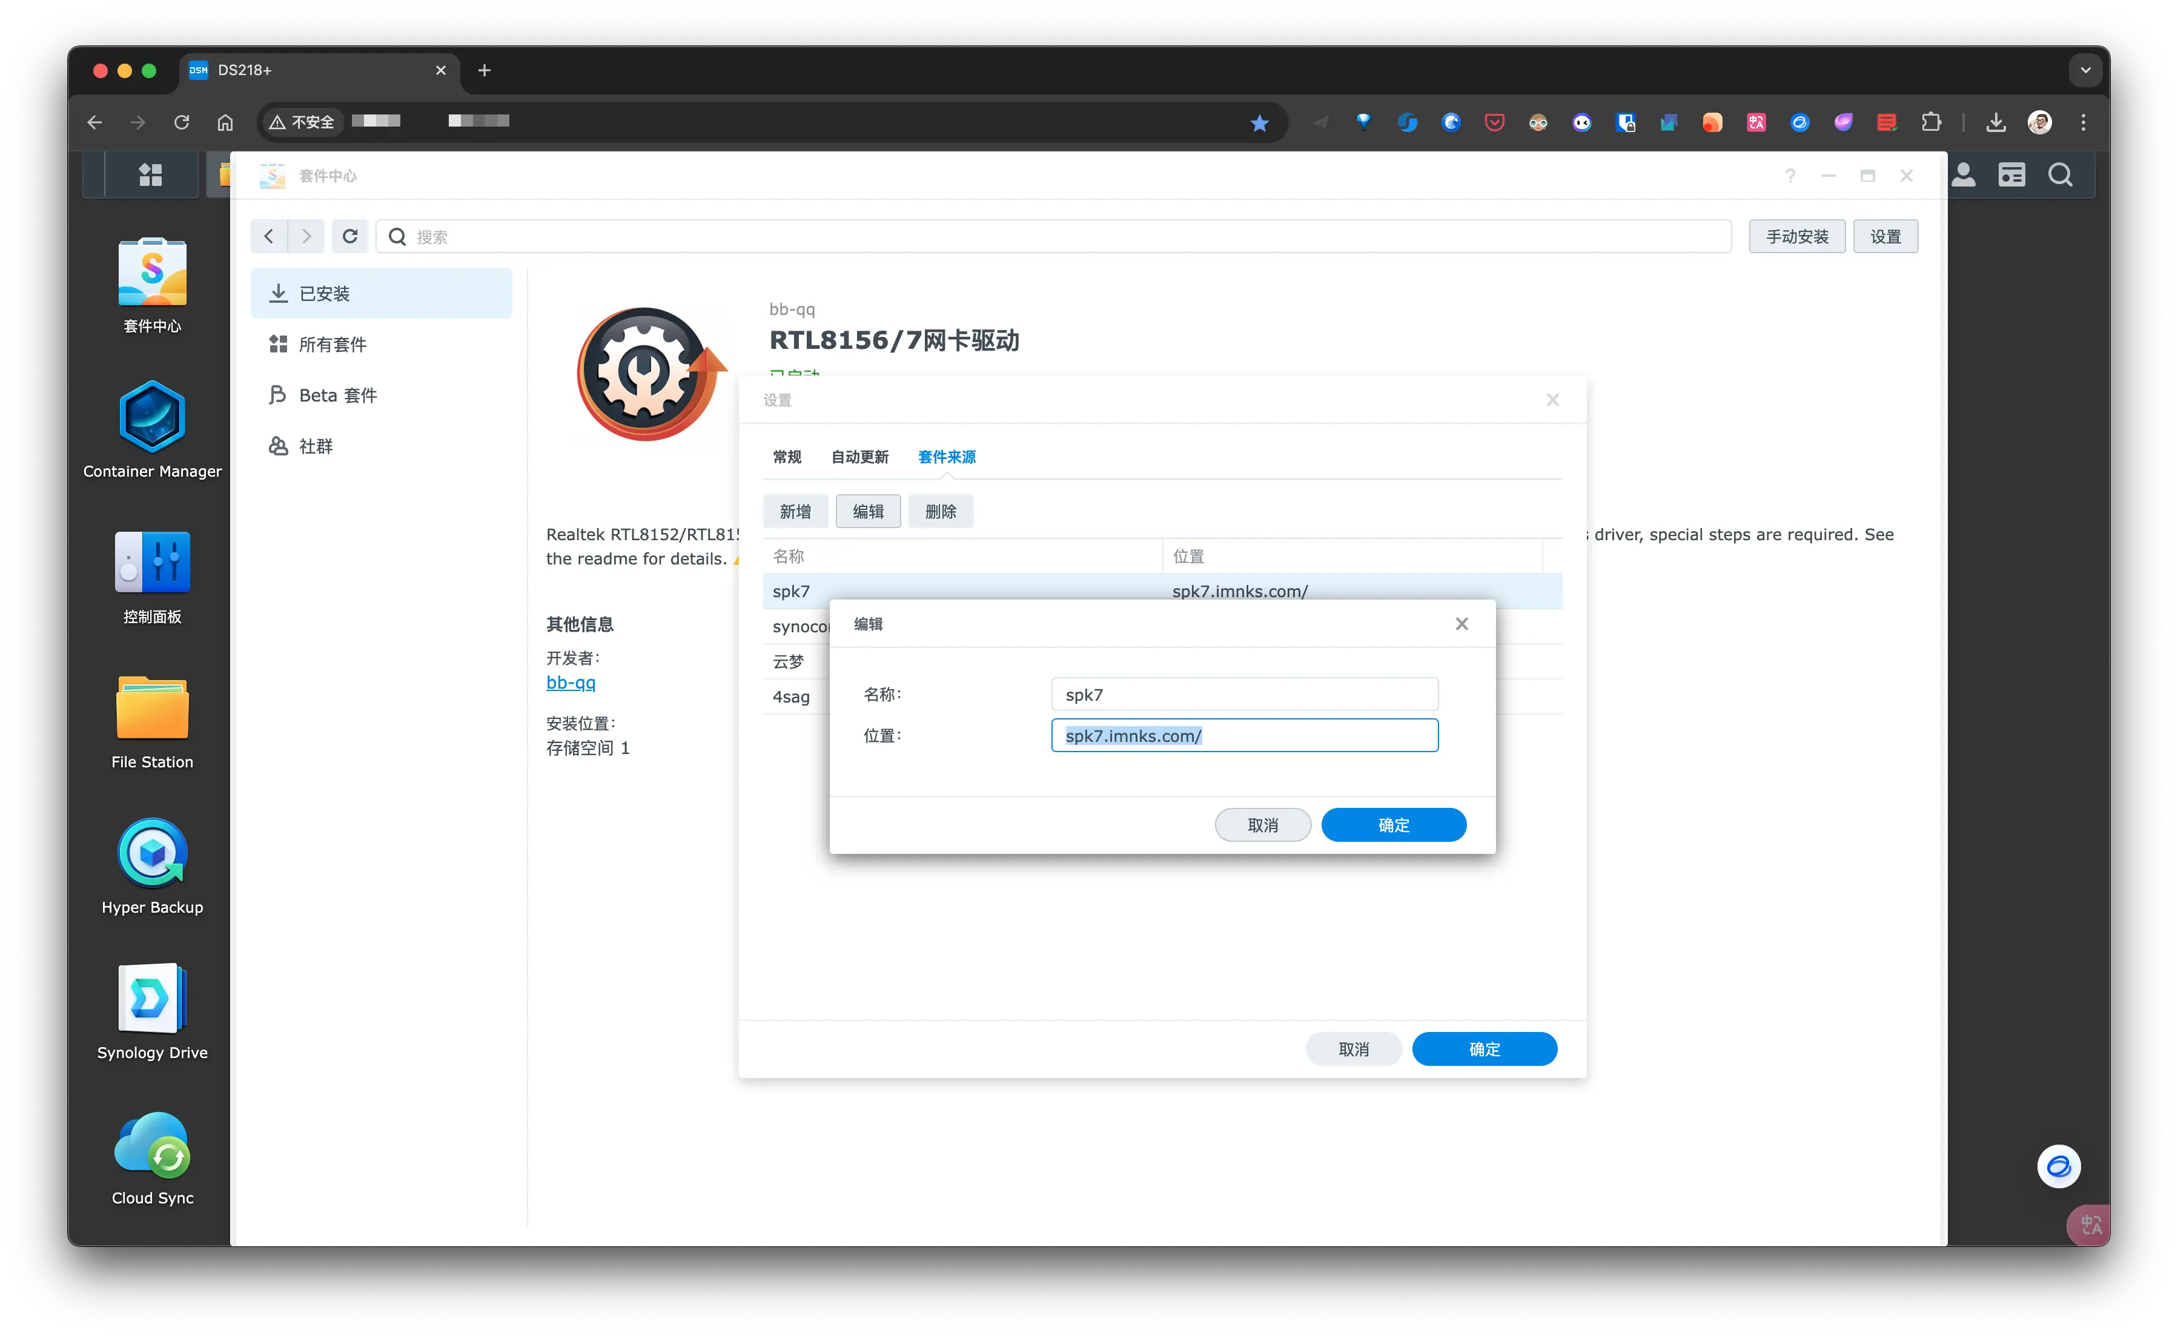Click the browser bookmark star icon
Viewport: 2178px width, 1336px height.
point(1259,123)
